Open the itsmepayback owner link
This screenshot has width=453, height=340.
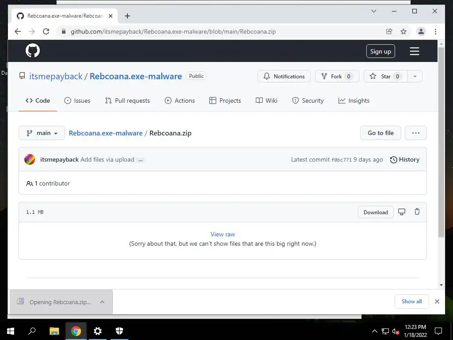point(56,76)
